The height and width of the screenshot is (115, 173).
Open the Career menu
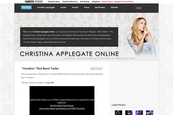63,7
